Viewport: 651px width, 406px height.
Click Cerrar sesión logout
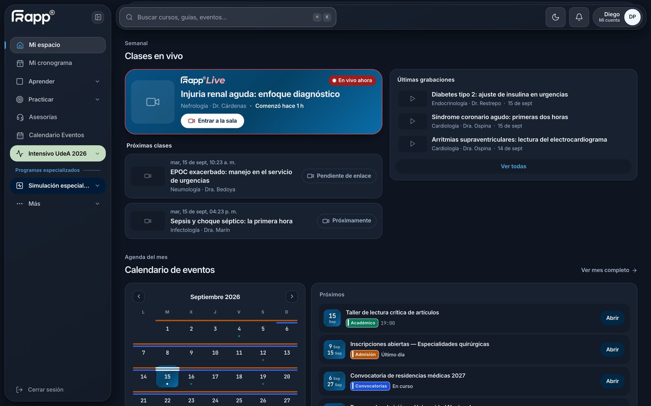click(40, 390)
